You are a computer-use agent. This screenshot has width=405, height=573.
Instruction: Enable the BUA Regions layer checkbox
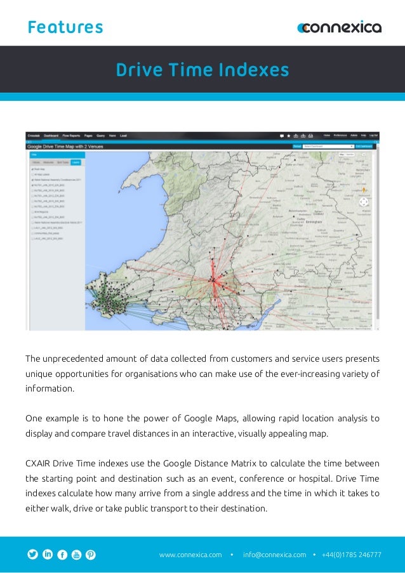pyautogui.click(x=33, y=211)
